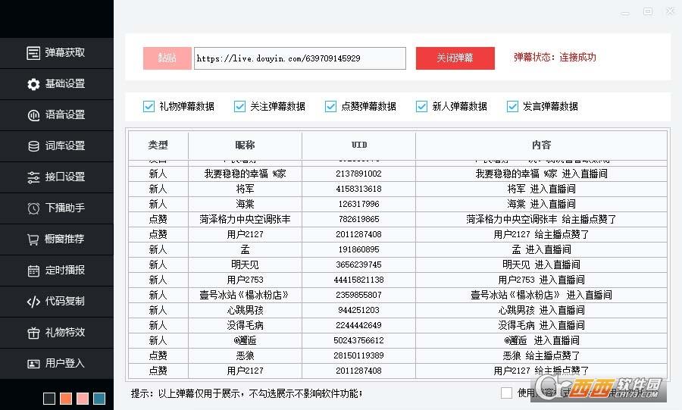Minimize the application window
This screenshot has height=410, width=682.
(x=625, y=14)
